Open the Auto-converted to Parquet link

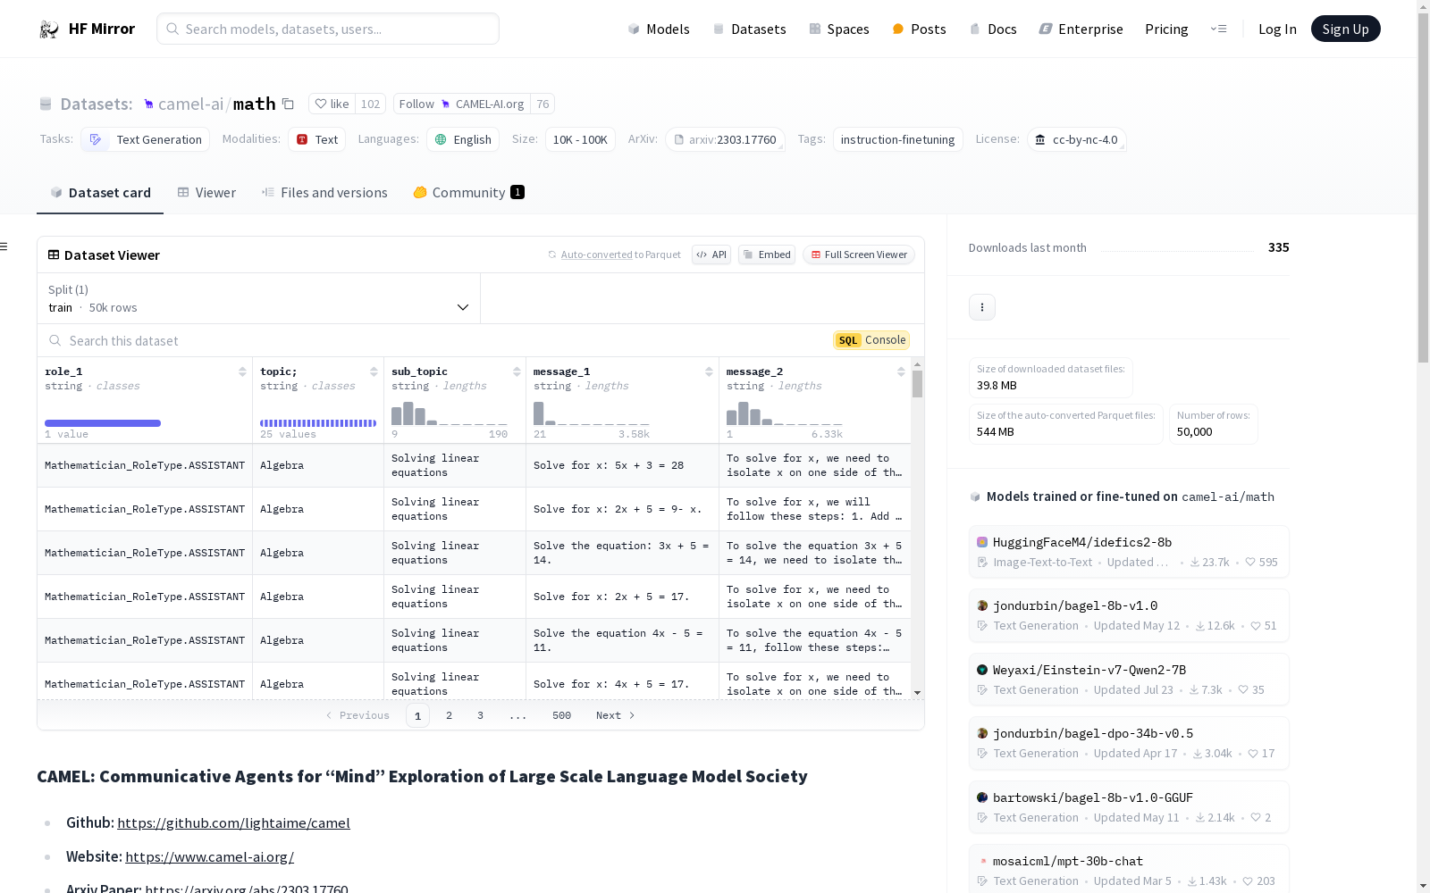pyautogui.click(x=597, y=255)
